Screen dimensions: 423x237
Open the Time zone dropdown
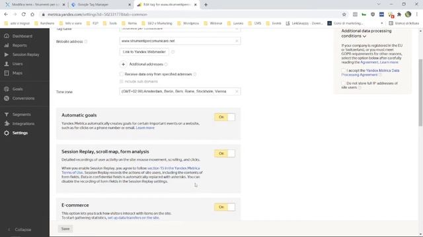click(180, 92)
